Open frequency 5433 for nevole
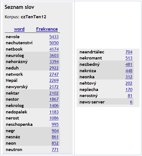The image size is (142, 156). coord(54,37)
